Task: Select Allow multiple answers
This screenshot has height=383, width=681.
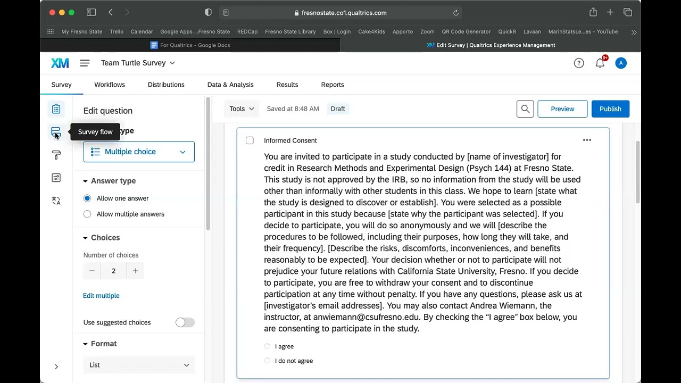Action: [x=87, y=214]
